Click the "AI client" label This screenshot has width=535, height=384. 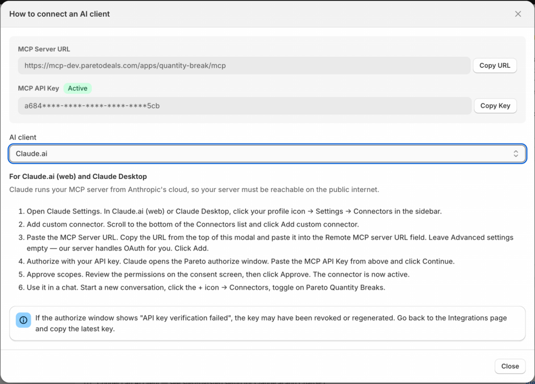coord(23,137)
